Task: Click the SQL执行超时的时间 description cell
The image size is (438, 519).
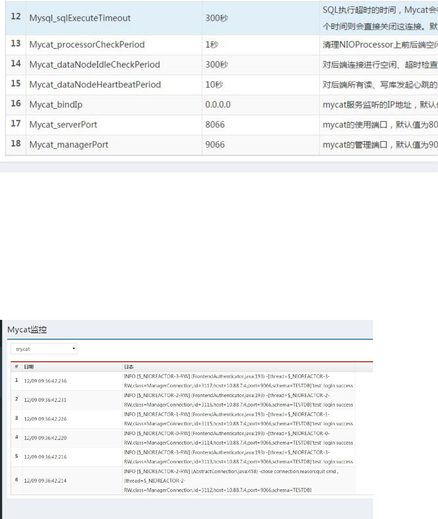Action: [379, 18]
